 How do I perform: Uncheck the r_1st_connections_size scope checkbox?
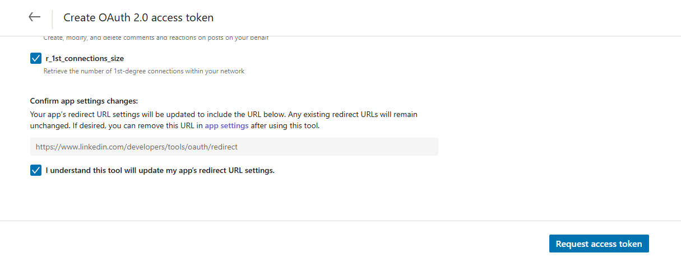[36, 58]
